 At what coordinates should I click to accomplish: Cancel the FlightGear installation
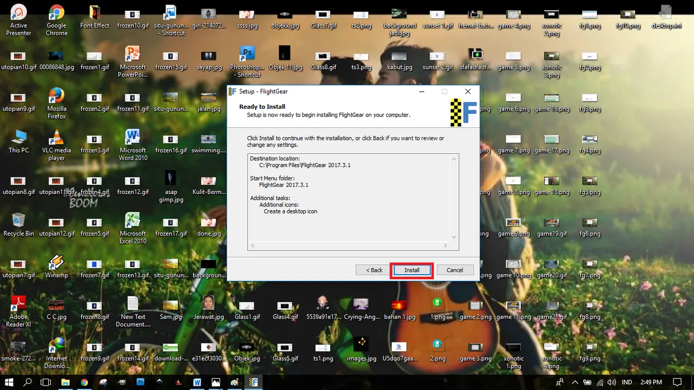coord(455,270)
